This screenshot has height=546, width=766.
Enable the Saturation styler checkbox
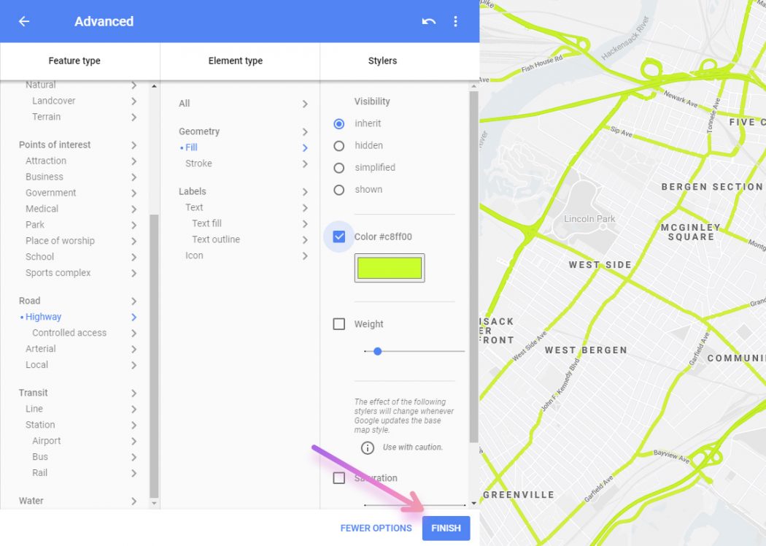(x=338, y=478)
